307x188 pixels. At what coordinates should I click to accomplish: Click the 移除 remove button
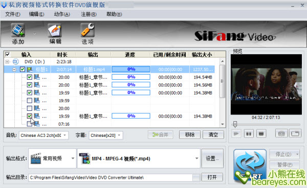pyautogui.click(x=190, y=135)
